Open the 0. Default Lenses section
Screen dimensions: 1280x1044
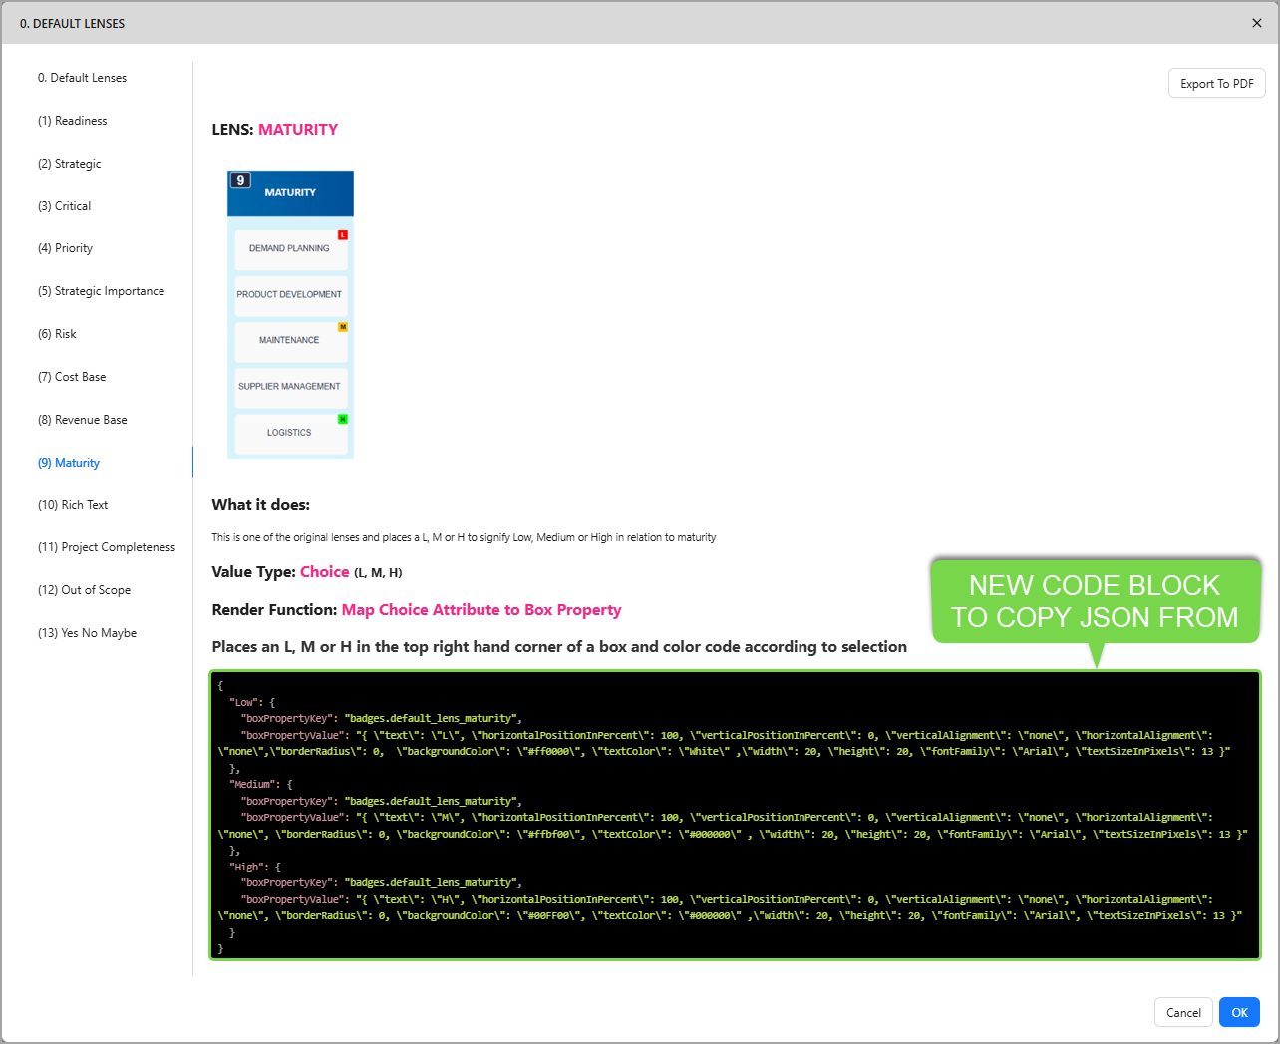pos(82,78)
